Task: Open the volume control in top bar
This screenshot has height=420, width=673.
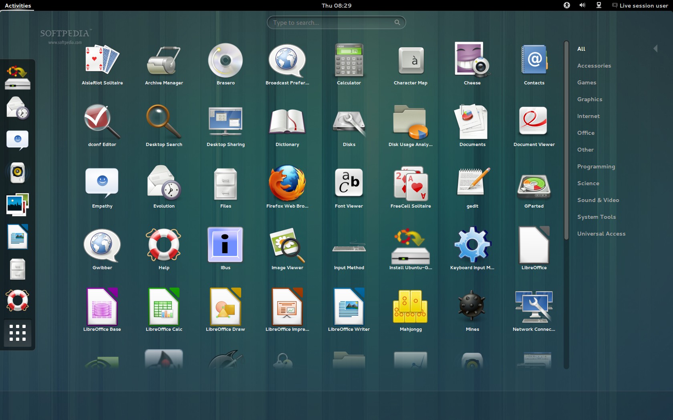Action: (x=582, y=5)
